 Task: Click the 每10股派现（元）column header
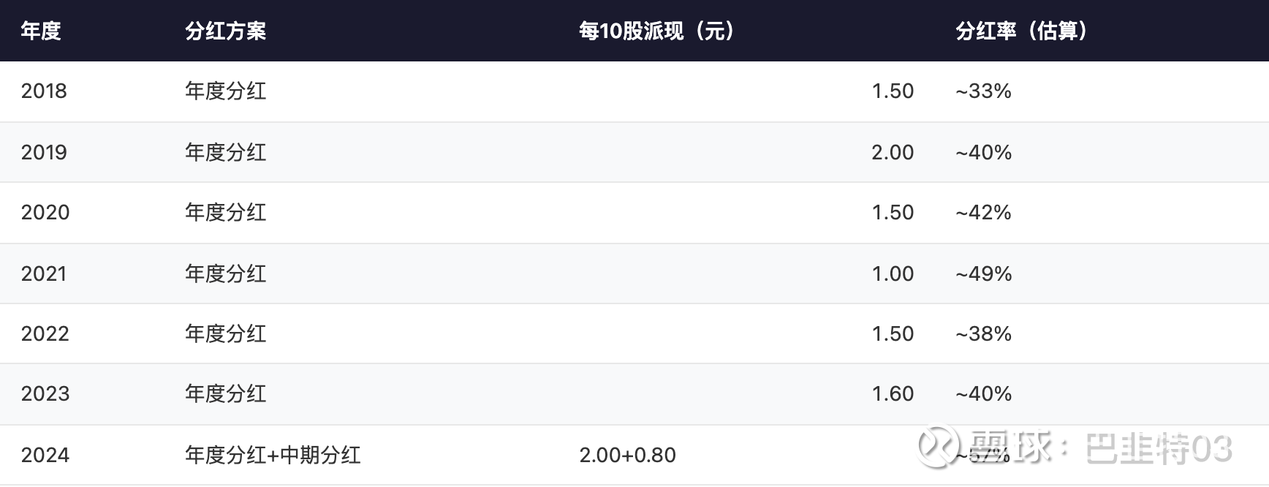coord(656,31)
